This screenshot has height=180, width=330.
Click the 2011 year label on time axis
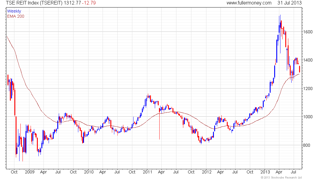pos(147,172)
